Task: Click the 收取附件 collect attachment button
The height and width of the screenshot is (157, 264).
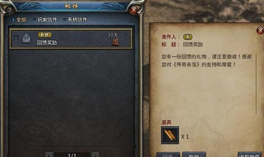Action: pyautogui.click(x=250, y=155)
